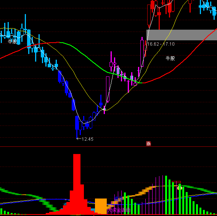Select the tallest green indicator bar
Image resolution: width=217 pixels, height=216 pixels.
coord(166,195)
